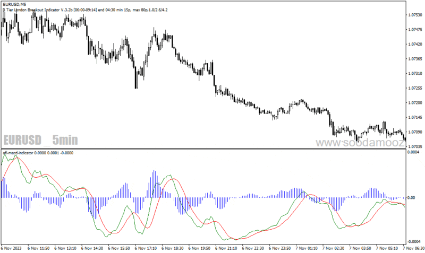This screenshot has height=253, width=425.
Task: Select the London Breakout Indicator title text
Action: pyautogui.click(x=85, y=10)
